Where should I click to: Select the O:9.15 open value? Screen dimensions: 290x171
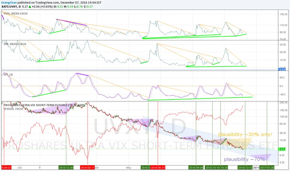58,7
